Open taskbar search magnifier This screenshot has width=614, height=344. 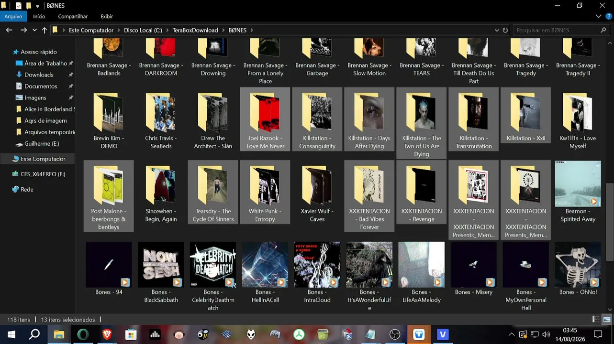(x=34, y=334)
